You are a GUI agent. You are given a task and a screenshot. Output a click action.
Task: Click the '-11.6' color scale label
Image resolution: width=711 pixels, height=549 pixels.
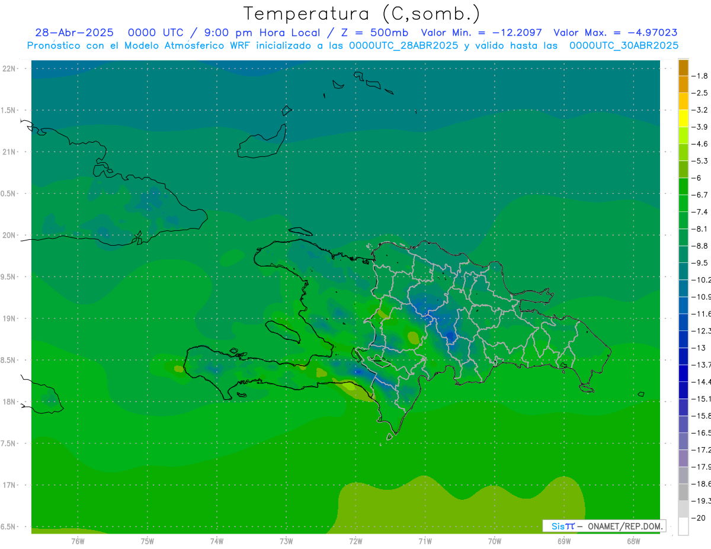coord(701,313)
